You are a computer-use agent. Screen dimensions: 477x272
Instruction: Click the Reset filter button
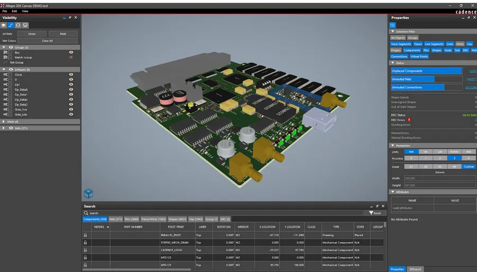click(x=375, y=213)
